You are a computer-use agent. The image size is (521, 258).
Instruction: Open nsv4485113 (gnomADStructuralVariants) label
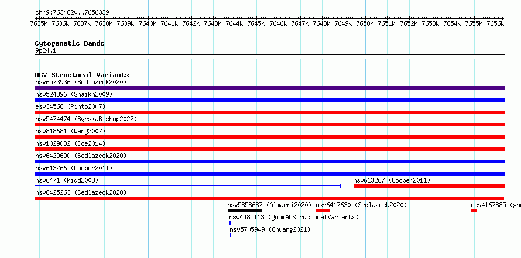tap(294, 217)
